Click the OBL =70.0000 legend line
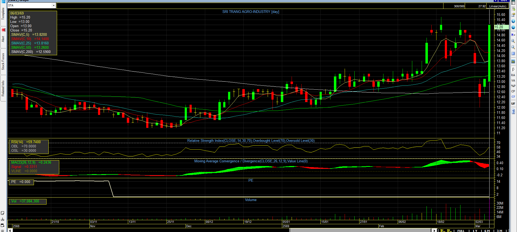The height and width of the screenshot is (232, 517). [23, 146]
